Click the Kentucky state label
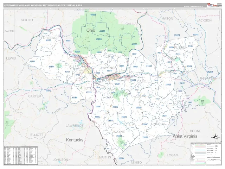This screenshot has height=169, width=225. 75,140
